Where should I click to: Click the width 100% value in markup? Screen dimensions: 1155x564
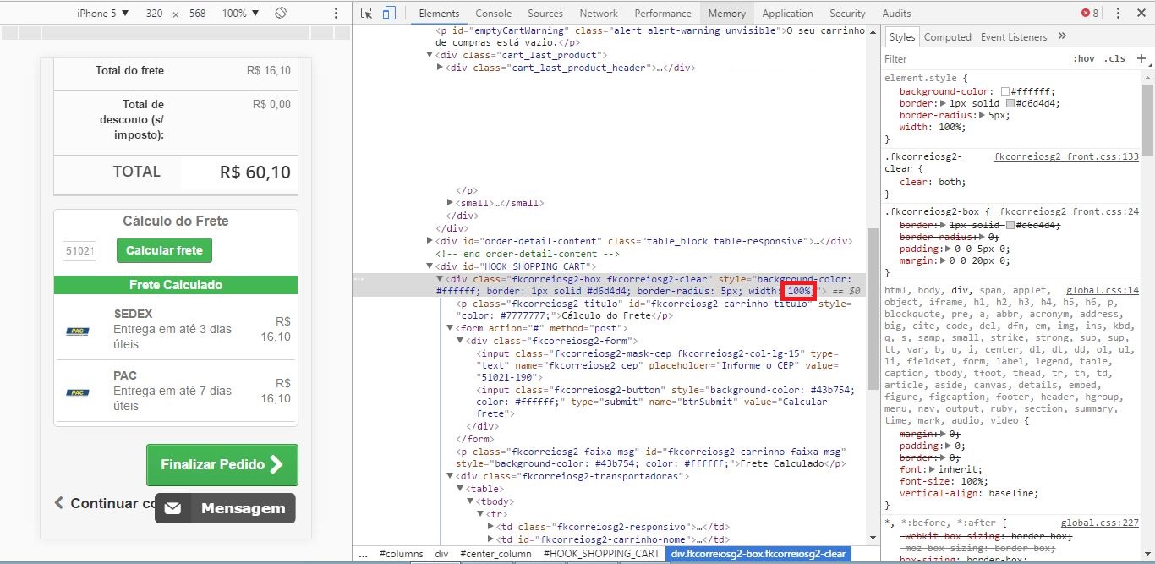click(799, 291)
